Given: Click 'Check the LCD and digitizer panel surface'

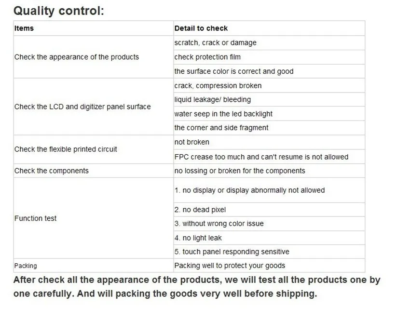Looking at the screenshot, I should [94, 107].
